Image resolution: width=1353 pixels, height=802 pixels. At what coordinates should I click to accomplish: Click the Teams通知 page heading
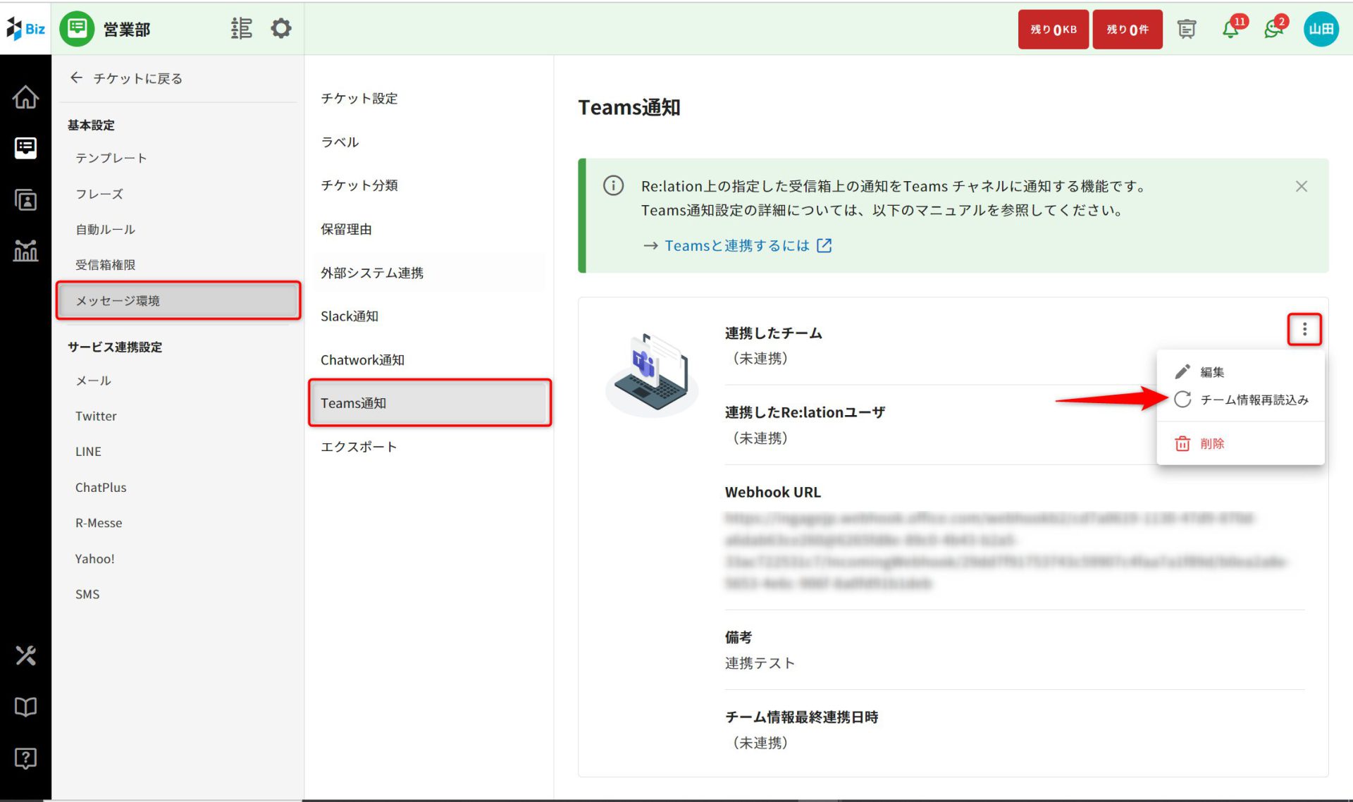click(629, 107)
